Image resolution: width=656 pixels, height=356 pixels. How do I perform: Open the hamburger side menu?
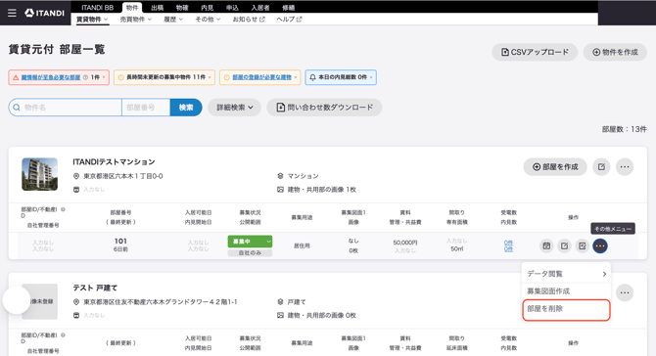[12, 13]
